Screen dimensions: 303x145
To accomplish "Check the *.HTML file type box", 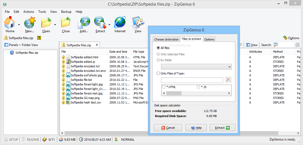I will 164,87.
